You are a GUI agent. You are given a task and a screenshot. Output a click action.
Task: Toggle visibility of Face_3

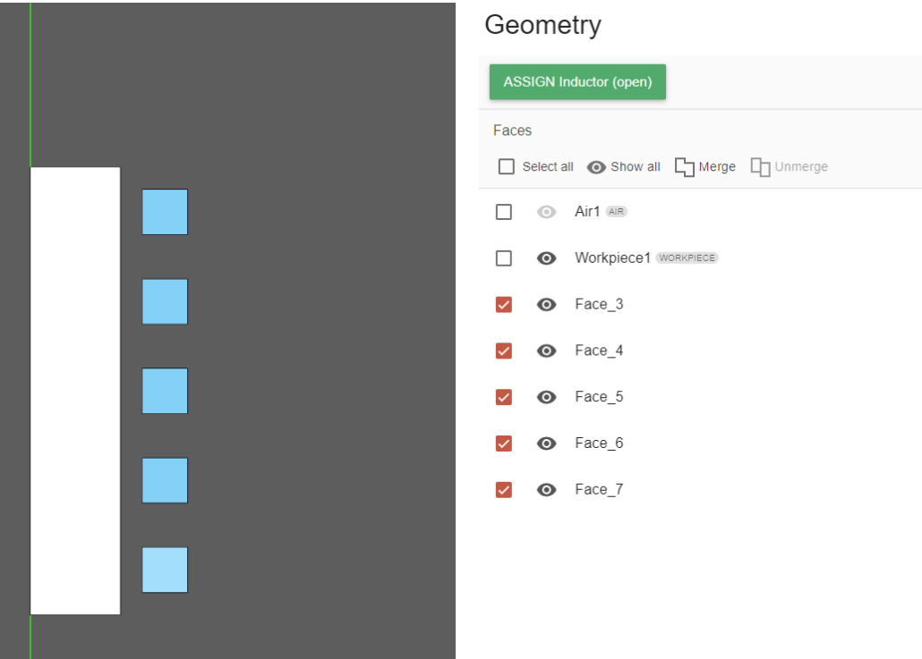tap(546, 305)
